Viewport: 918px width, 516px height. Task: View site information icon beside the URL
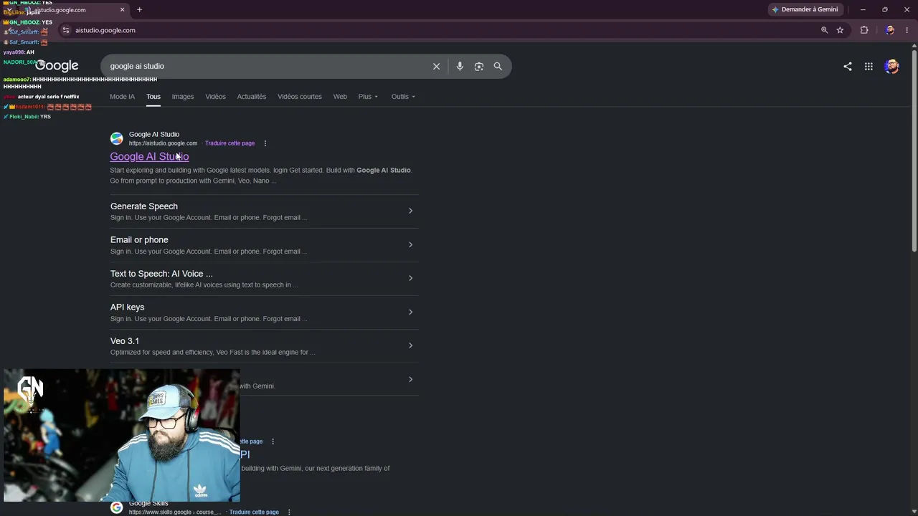tap(66, 30)
